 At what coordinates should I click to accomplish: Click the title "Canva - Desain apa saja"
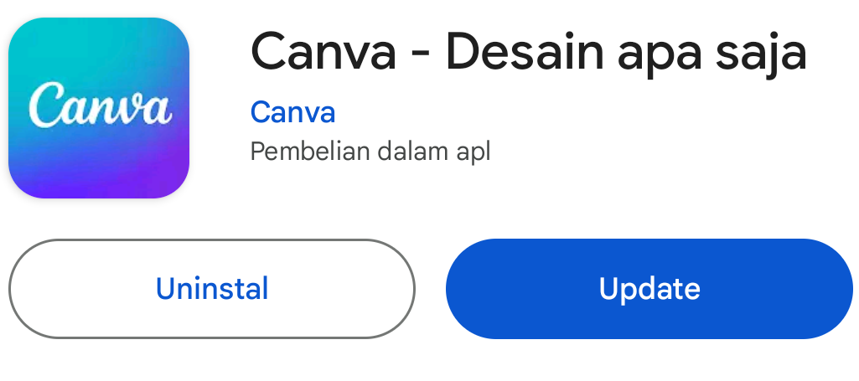click(528, 53)
